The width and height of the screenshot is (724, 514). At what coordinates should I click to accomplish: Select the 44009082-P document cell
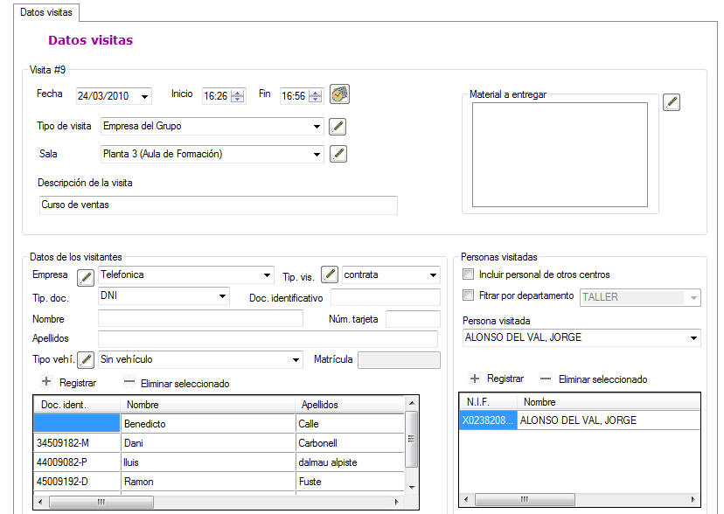[77, 462]
